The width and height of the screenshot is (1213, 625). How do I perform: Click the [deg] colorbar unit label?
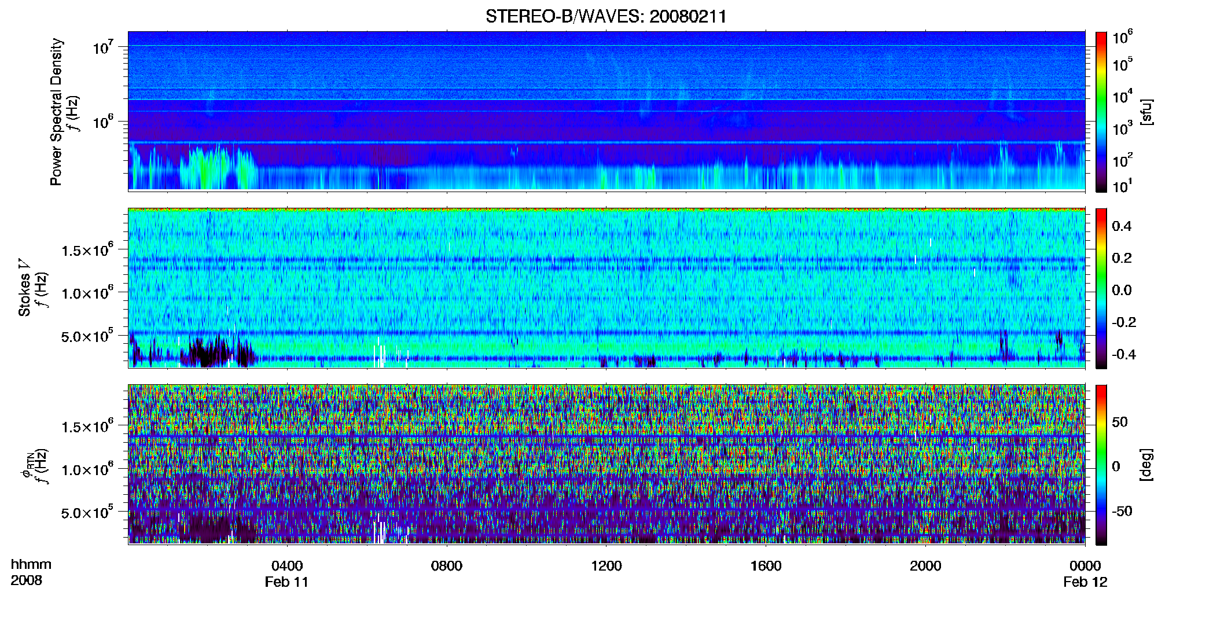[1146, 465]
